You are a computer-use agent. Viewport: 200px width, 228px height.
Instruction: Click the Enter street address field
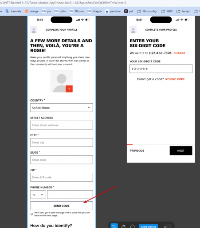click(x=62, y=125)
